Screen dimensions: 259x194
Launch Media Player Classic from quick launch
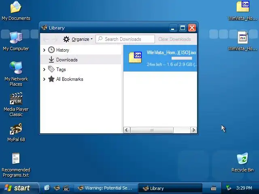[66, 188]
